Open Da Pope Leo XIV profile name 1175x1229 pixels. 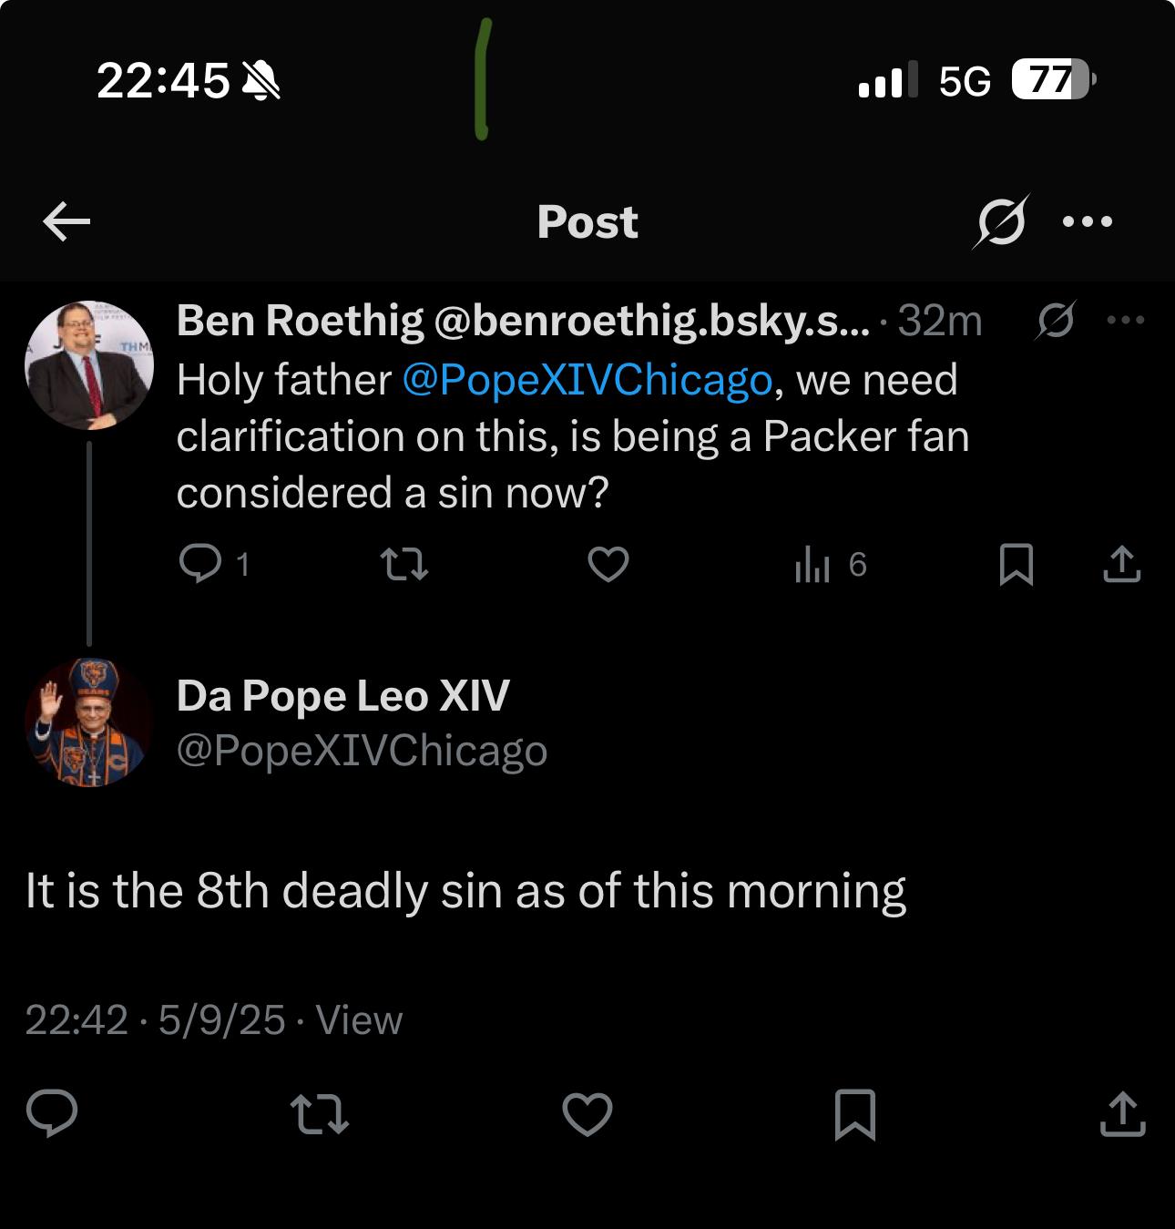[x=343, y=696]
